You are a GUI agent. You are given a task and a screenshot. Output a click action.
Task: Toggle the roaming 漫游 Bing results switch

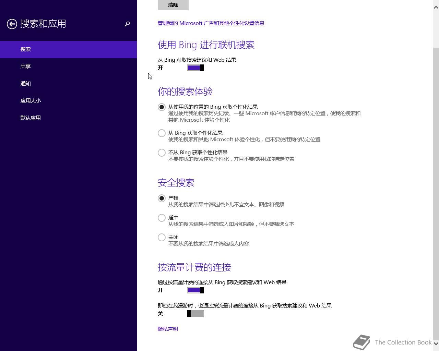coord(195,314)
